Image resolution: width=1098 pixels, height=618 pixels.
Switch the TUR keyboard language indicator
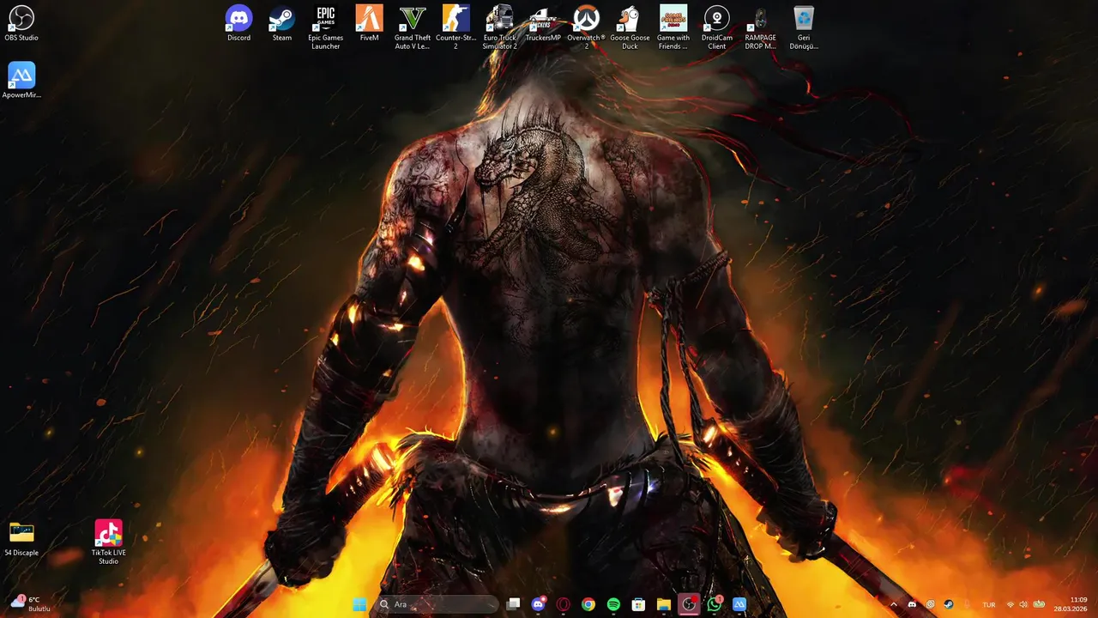pyautogui.click(x=989, y=604)
